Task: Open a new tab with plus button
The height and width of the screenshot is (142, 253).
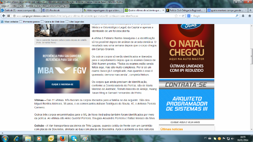Action: (250, 10)
